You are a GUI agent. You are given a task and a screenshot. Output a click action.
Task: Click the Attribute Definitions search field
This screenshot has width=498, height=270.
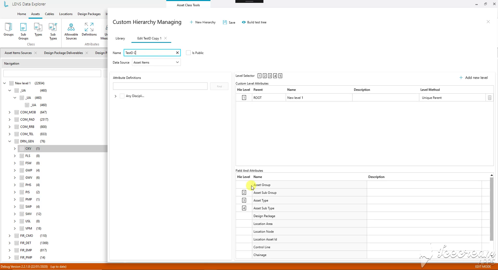coord(160,86)
